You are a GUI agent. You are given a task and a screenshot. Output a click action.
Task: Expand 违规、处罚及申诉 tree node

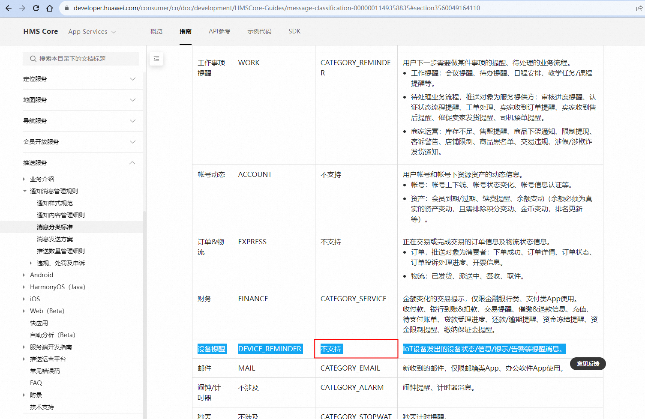[x=31, y=263]
